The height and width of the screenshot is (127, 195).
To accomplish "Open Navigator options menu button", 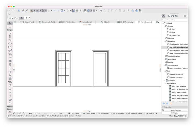I will [x=185, y=16].
